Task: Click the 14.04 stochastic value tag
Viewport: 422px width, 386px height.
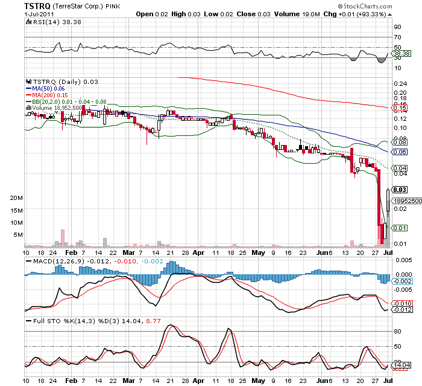Action: 401,365
